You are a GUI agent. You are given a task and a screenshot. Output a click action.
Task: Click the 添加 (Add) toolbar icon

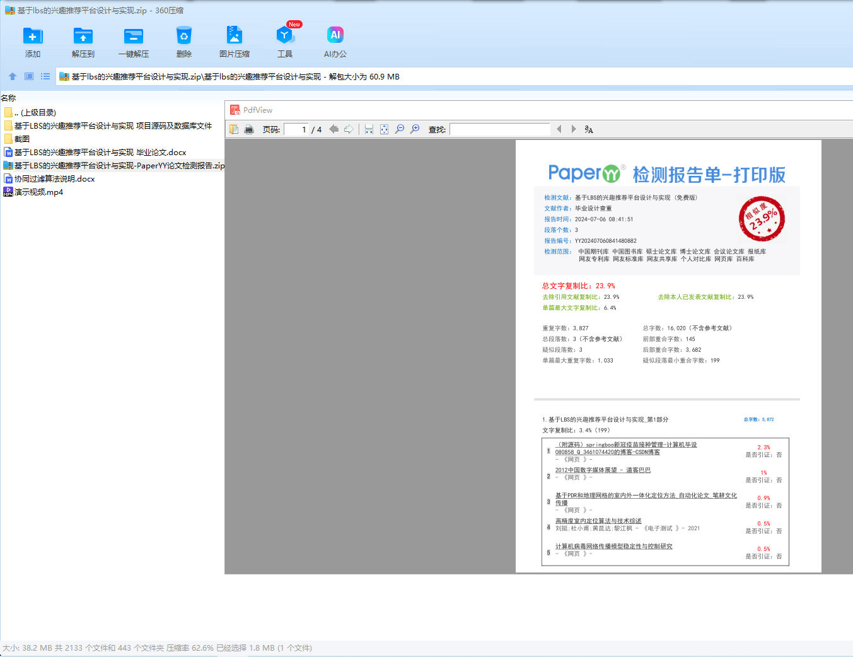point(32,36)
